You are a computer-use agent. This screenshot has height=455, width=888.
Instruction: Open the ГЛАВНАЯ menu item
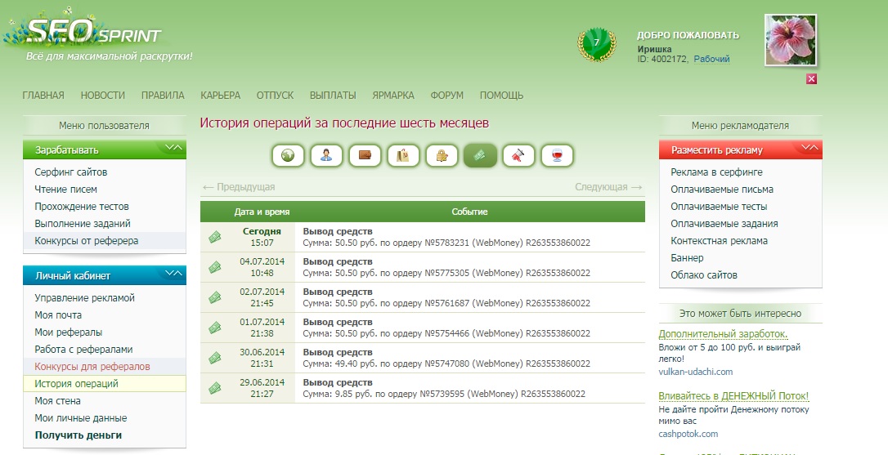point(43,95)
